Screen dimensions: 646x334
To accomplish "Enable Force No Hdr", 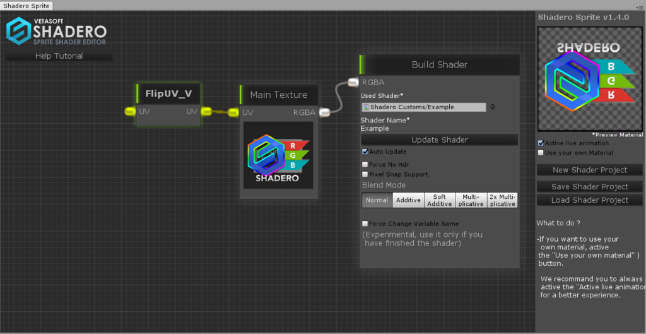I will pos(365,165).
